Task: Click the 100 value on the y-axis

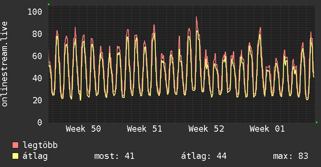Action: pos(35,12)
